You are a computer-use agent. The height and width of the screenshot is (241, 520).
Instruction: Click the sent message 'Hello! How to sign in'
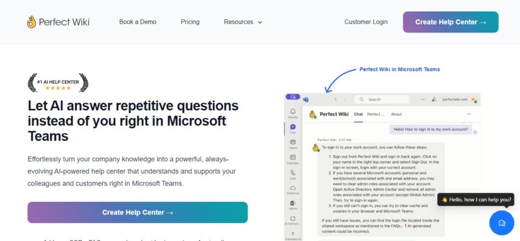[431, 130]
